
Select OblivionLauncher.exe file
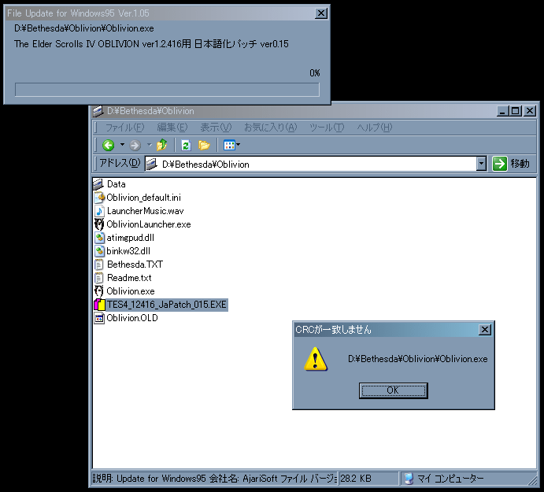(148, 224)
